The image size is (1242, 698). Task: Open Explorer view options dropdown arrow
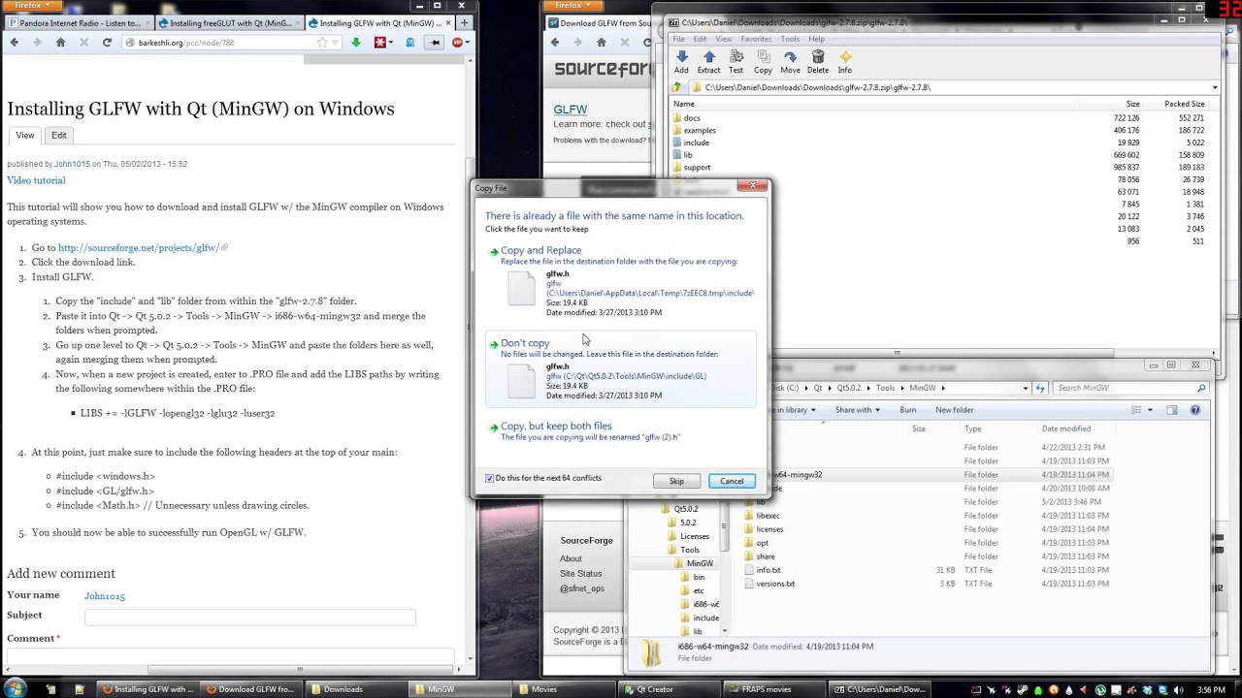[1151, 410]
